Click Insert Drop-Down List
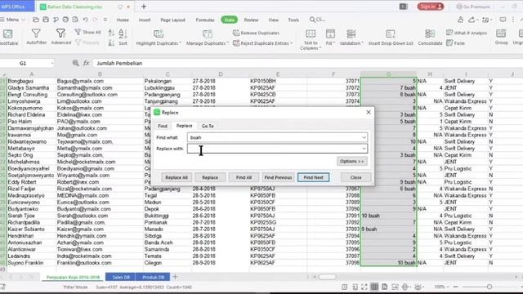Screen dimensions: 523x294 pyautogui.click(x=391, y=37)
